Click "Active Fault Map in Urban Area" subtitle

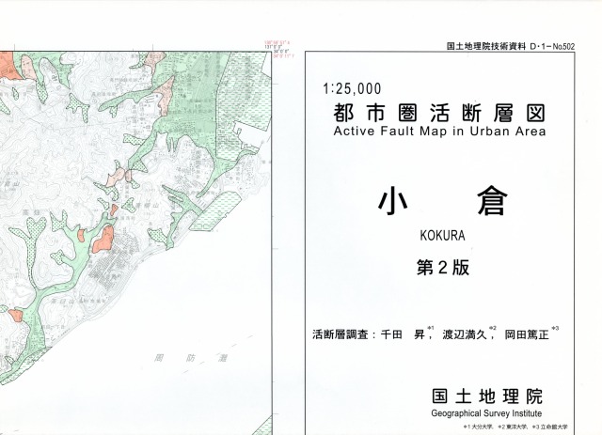pyautogui.click(x=439, y=132)
